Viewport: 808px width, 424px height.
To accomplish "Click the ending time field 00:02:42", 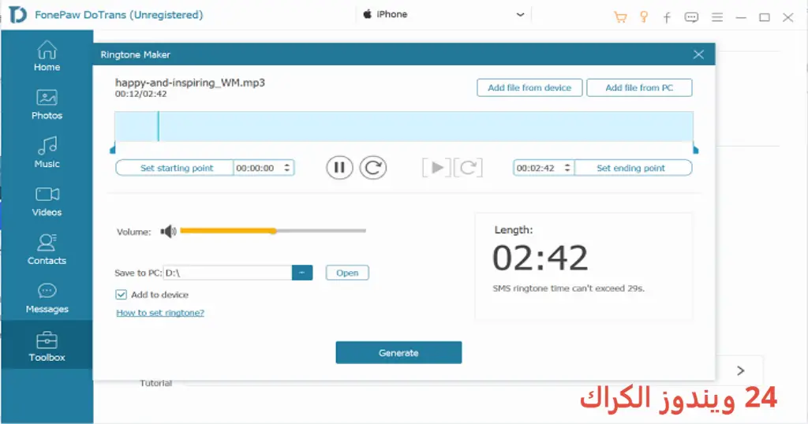I will pos(537,168).
